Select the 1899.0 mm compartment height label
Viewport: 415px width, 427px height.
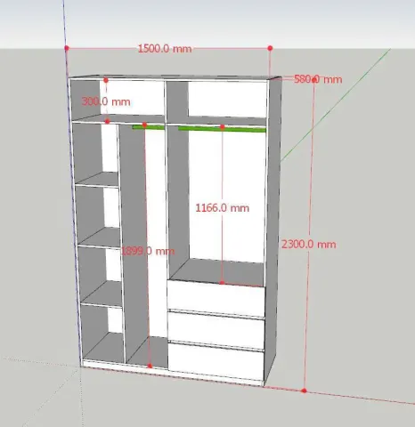pos(148,251)
